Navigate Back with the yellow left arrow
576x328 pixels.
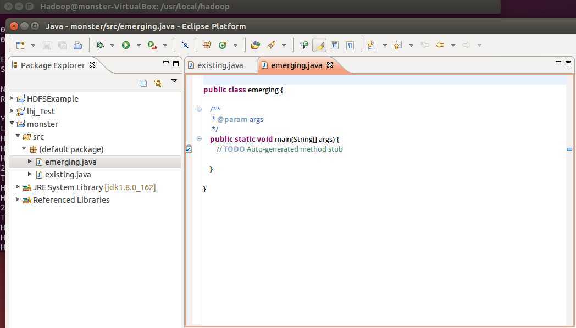(x=440, y=46)
